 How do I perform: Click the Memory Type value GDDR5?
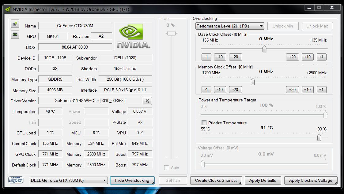click(55, 79)
